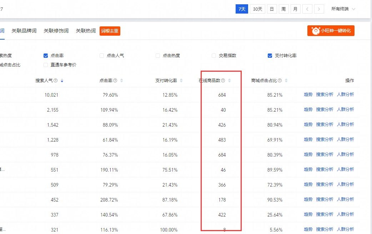Sort by 点击率 column arrows
The width and height of the screenshot is (372, 234).
tap(121, 81)
